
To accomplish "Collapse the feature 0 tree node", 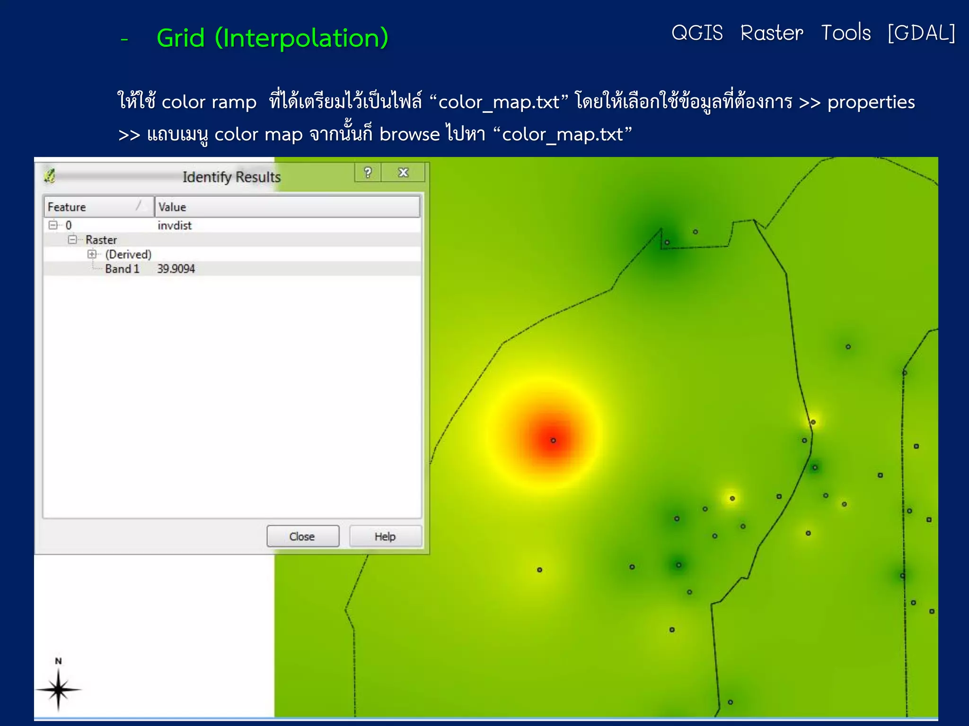I will [53, 225].
